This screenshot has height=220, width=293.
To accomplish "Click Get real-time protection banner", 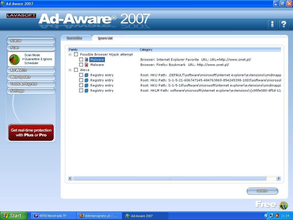I will pyautogui.click(x=31, y=132).
